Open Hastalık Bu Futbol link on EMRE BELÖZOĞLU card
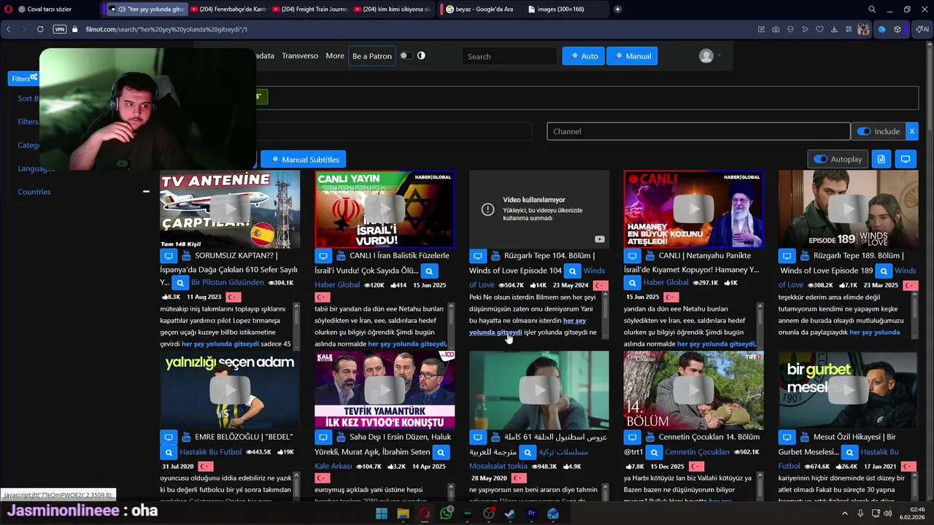 pos(211,452)
